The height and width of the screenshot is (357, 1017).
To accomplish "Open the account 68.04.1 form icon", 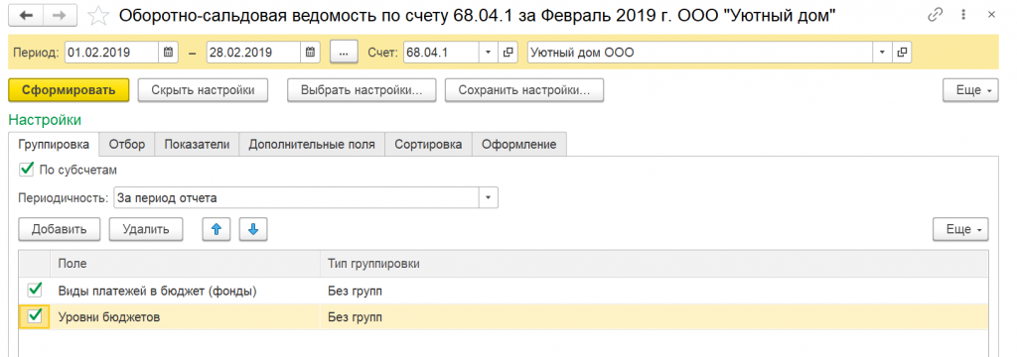I will [x=508, y=53].
